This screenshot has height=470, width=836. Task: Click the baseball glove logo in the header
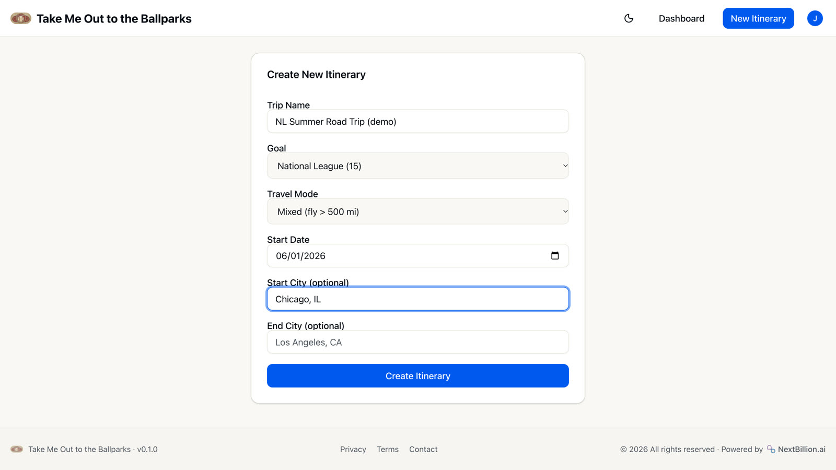coord(21,18)
